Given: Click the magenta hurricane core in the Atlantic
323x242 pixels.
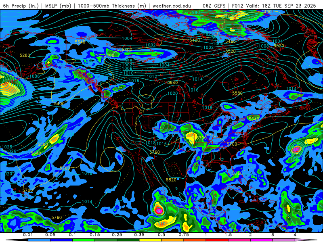Looking at the screenshot, I should 297,149.
